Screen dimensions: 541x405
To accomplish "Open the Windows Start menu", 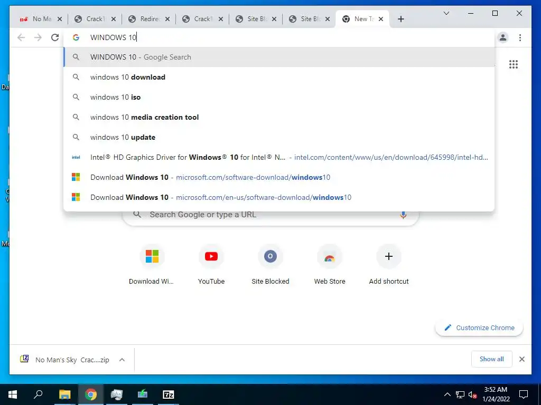I will [13, 394].
